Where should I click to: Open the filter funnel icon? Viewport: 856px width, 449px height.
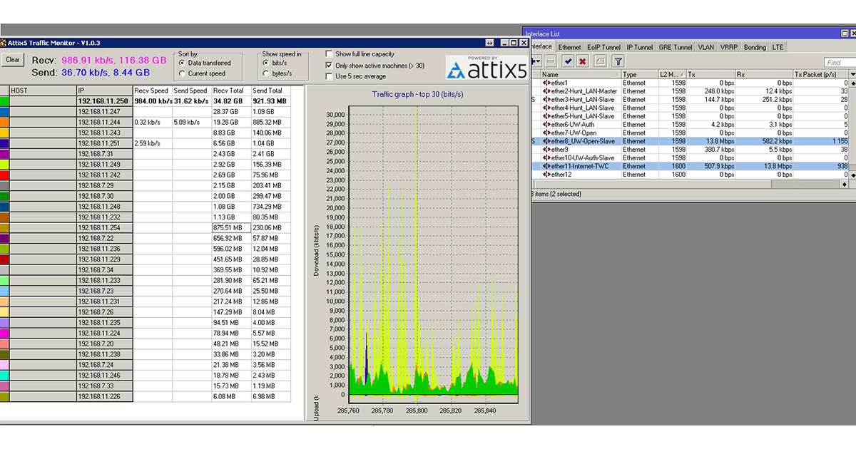[618, 61]
